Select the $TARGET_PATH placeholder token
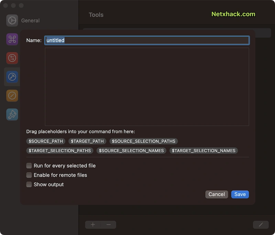The image size is (275, 235). [87, 141]
